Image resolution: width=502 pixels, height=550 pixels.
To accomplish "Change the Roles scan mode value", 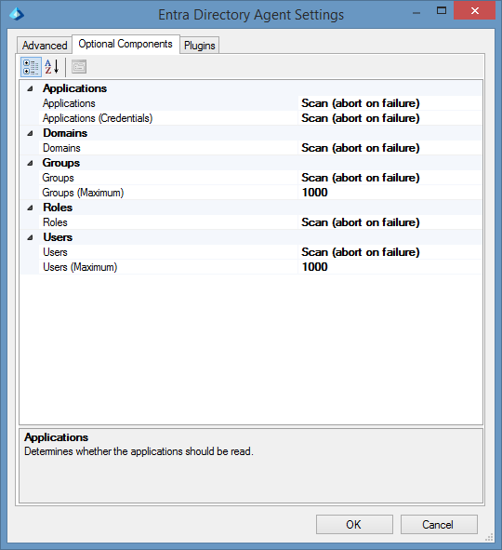I will (390, 222).
